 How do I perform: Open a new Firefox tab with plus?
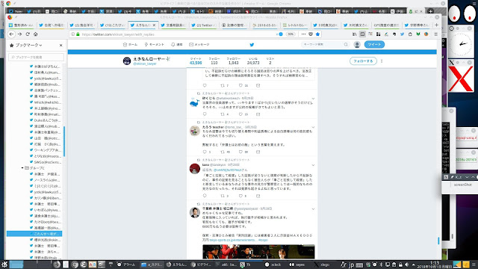436,25
